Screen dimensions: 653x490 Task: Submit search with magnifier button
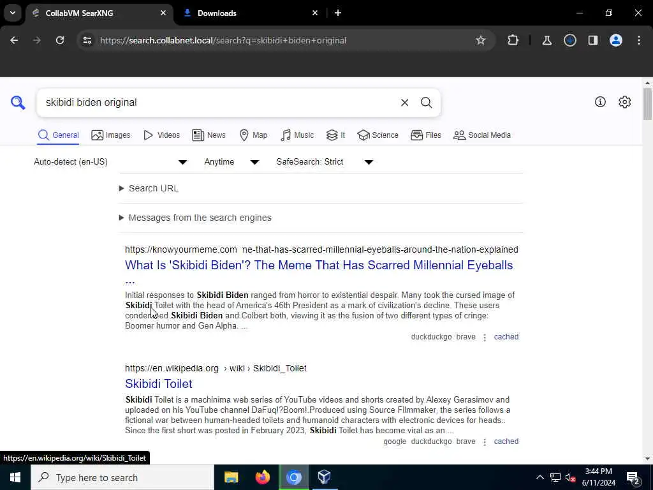(426, 103)
